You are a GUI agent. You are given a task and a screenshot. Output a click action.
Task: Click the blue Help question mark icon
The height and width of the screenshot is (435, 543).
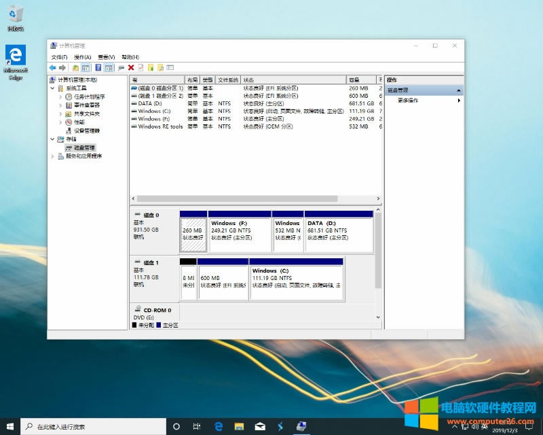coord(98,68)
